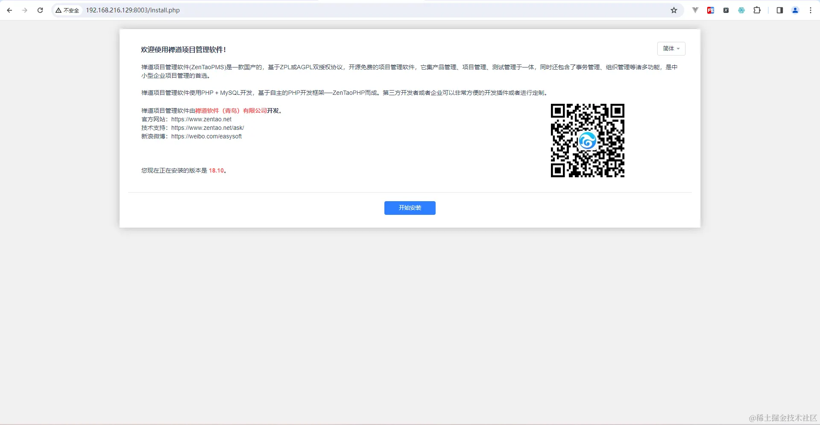
Task: Reload the install.php page
Action: [x=40, y=10]
